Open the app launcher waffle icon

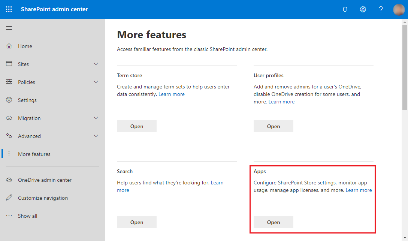coord(9,9)
